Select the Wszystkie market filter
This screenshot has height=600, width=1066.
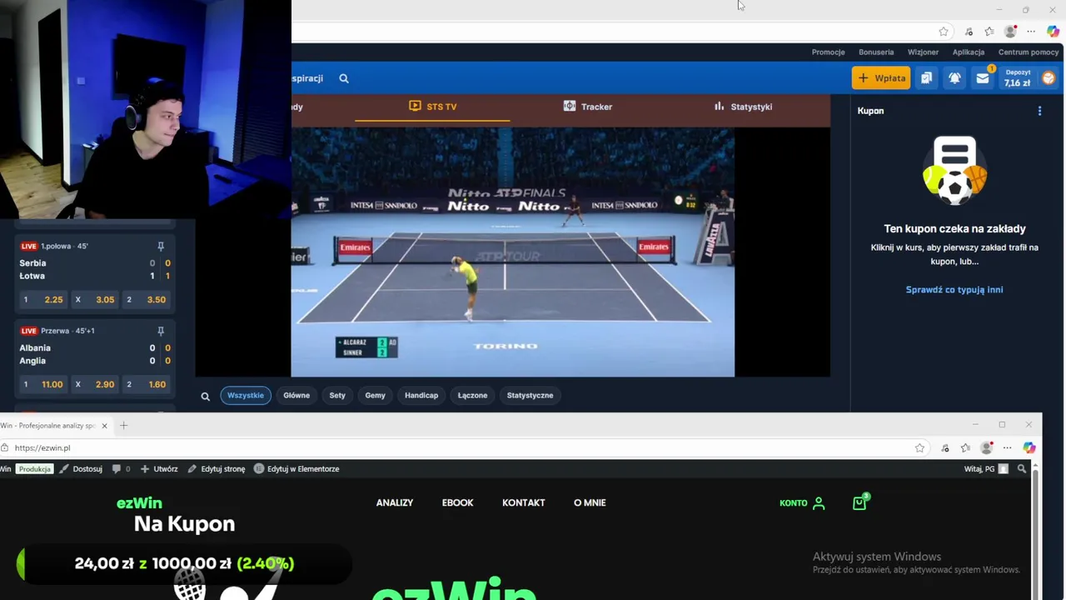coord(246,396)
